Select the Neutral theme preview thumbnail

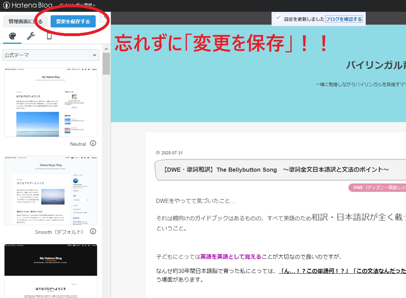click(51, 102)
